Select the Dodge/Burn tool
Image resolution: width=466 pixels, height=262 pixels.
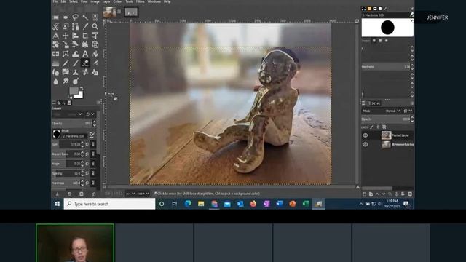[75, 82]
